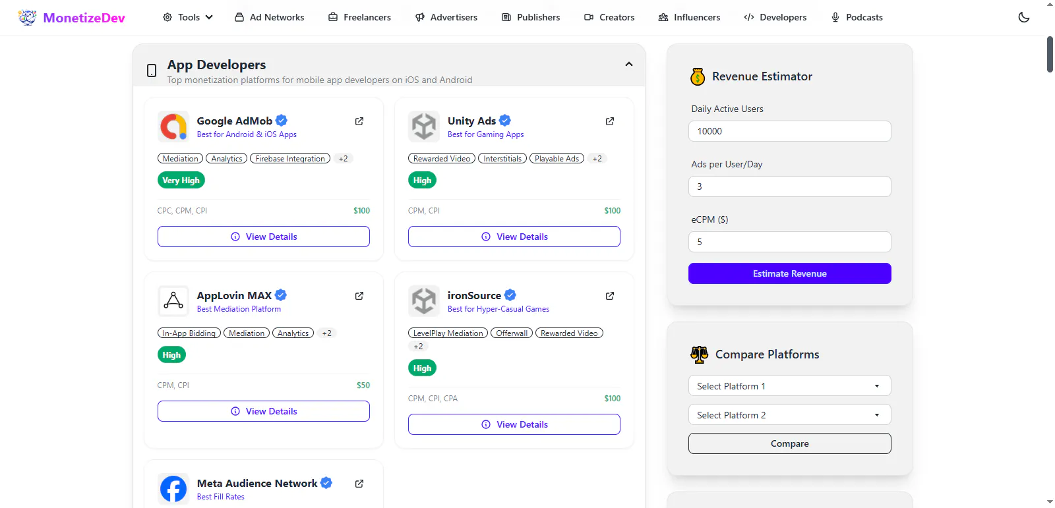This screenshot has height=508, width=1055.
Task: Go to Creators section
Action: click(x=609, y=17)
